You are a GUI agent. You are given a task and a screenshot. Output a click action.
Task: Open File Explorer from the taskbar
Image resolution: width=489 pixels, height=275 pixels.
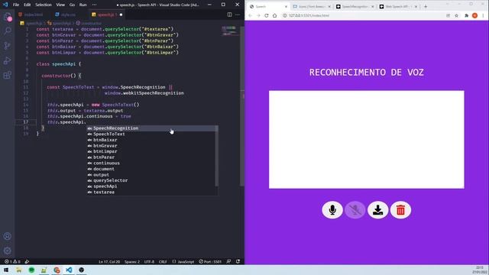click(x=18, y=270)
